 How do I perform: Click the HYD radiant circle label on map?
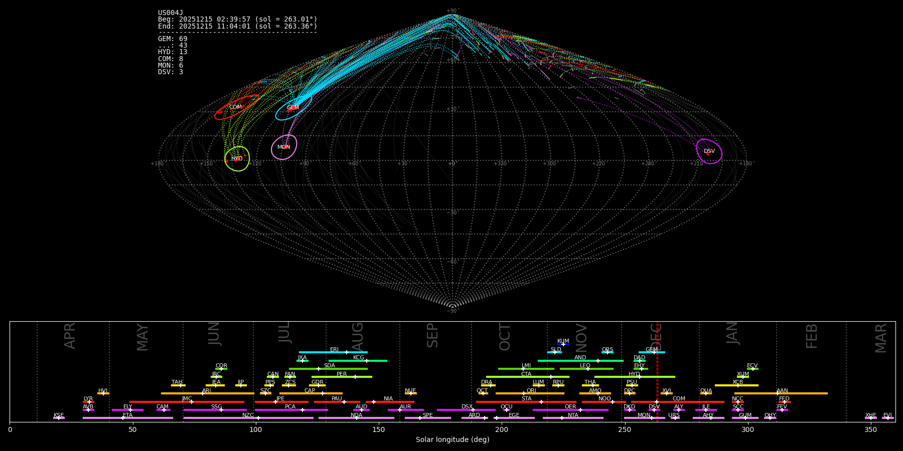237,159
